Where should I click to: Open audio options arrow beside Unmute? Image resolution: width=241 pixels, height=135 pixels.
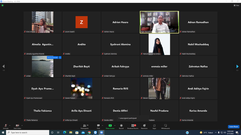10,126
